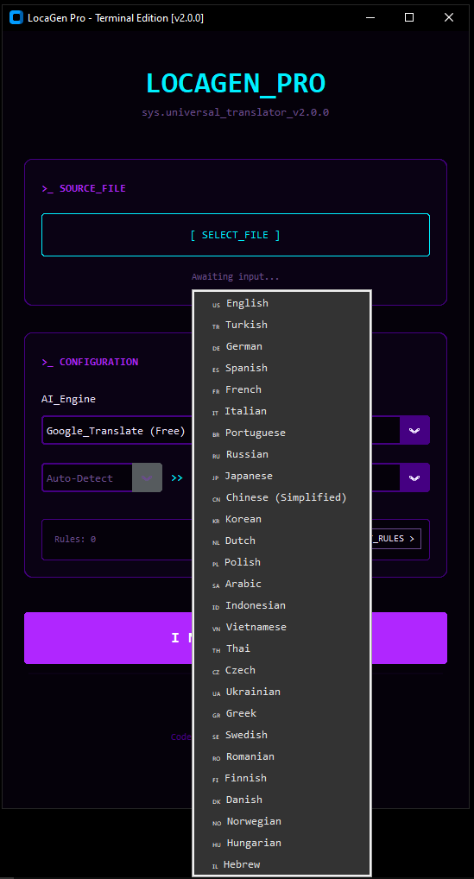The width and height of the screenshot is (474, 879).
Task: Choose Swedish in the dropdown
Action: (281, 735)
